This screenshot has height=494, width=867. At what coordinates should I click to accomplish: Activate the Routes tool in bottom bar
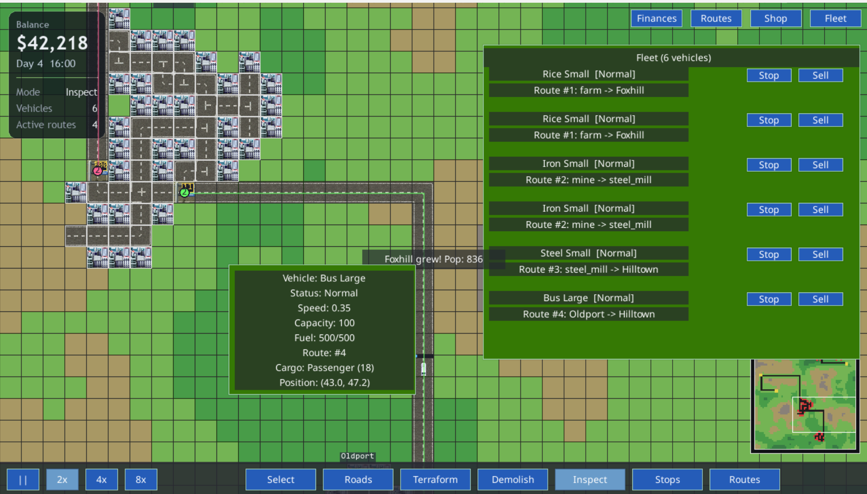tap(744, 480)
